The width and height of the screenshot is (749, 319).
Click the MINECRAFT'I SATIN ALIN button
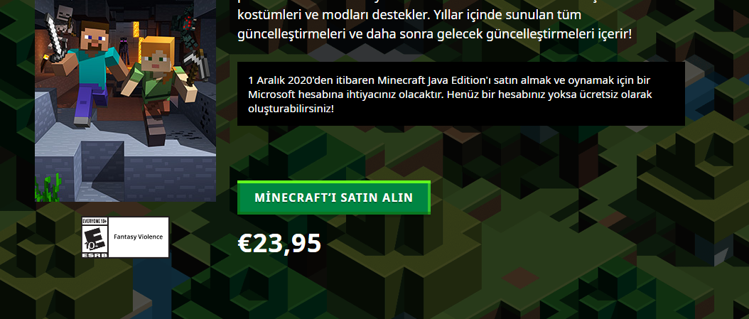click(333, 198)
